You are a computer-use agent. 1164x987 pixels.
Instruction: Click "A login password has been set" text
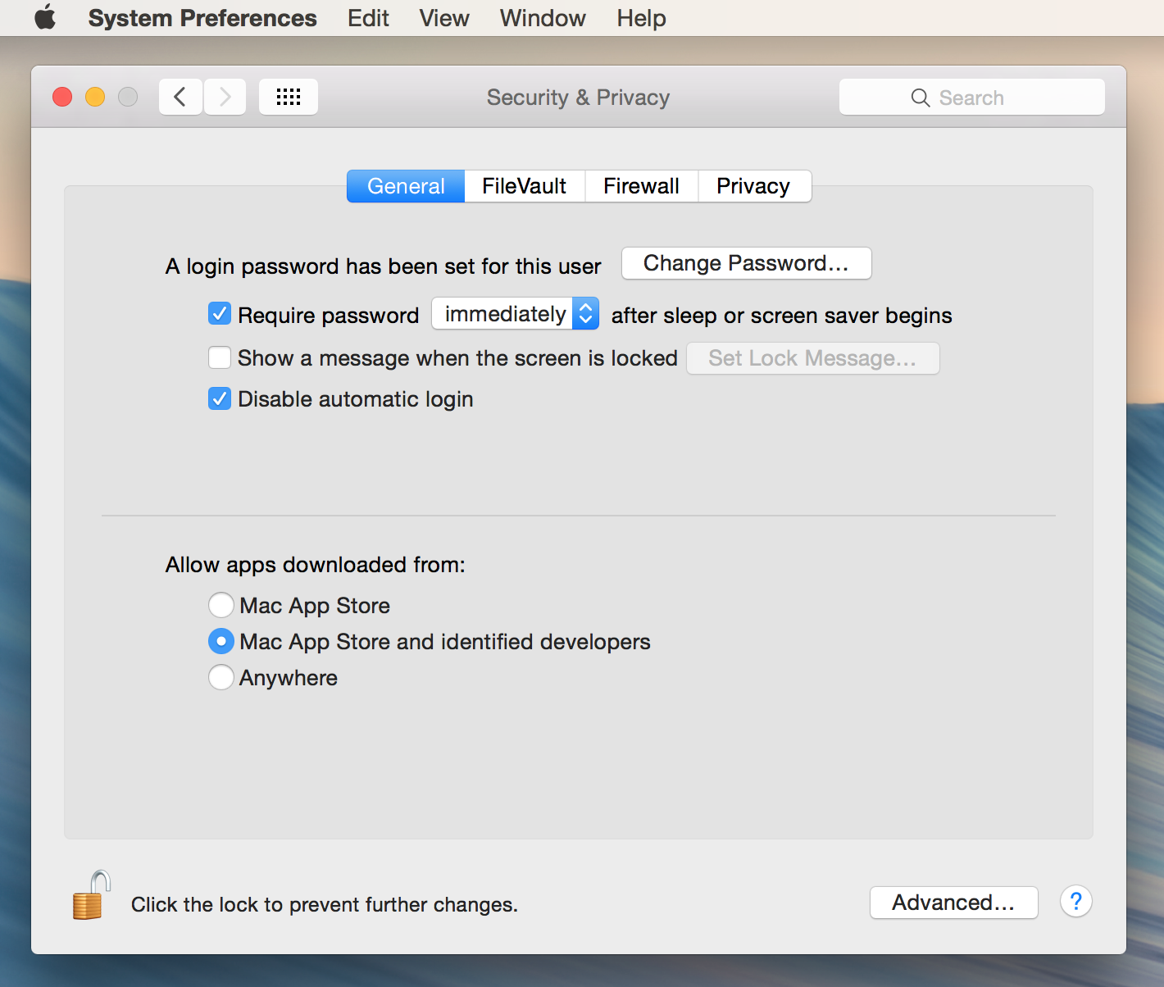tap(384, 266)
